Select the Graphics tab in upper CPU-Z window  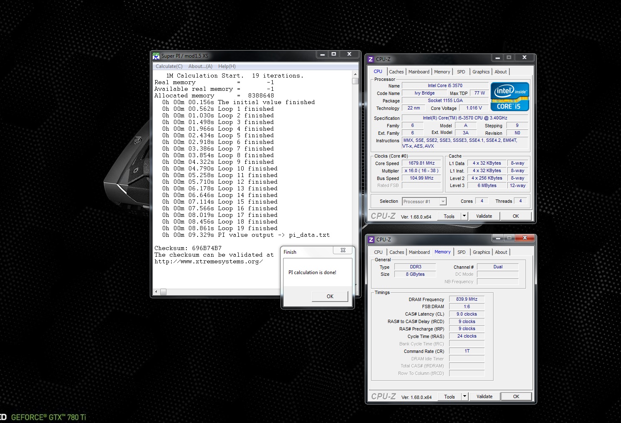pos(481,72)
